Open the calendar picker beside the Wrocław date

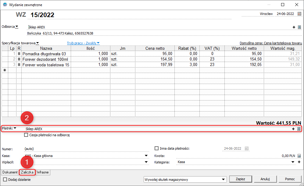(299, 14)
